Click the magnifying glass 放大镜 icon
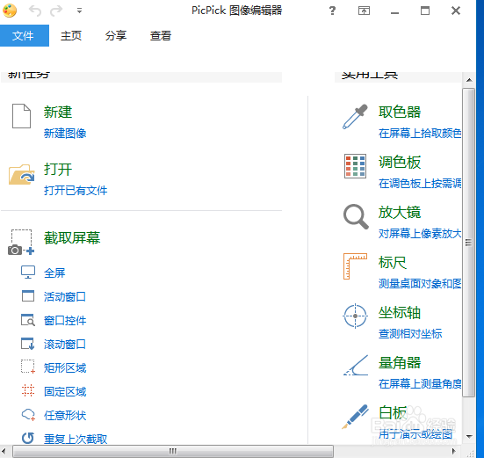Viewport: 484px width, 458px height. click(356, 216)
